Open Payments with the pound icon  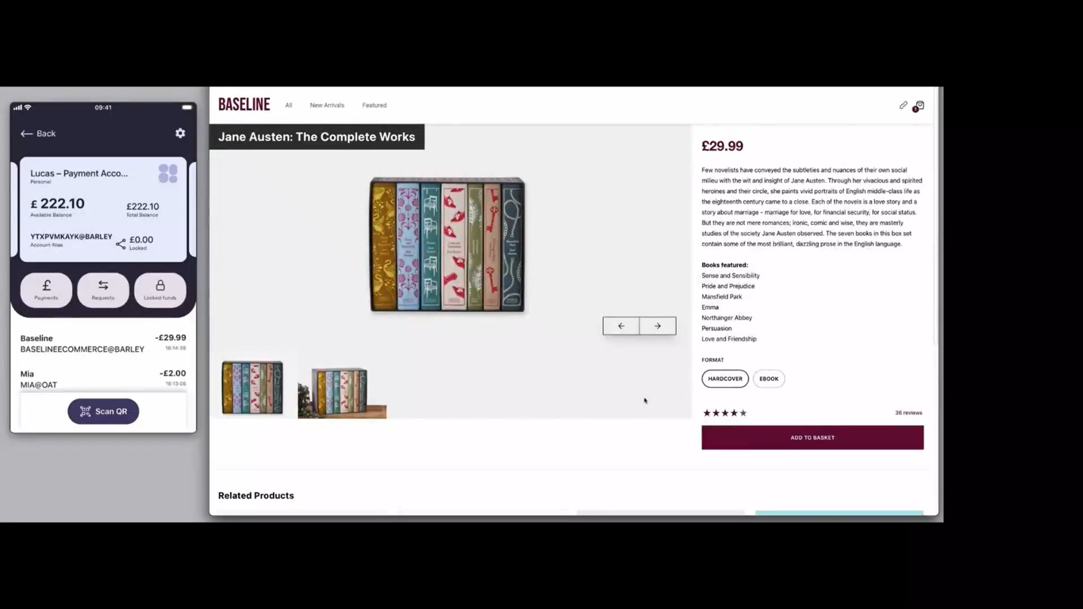coord(46,290)
